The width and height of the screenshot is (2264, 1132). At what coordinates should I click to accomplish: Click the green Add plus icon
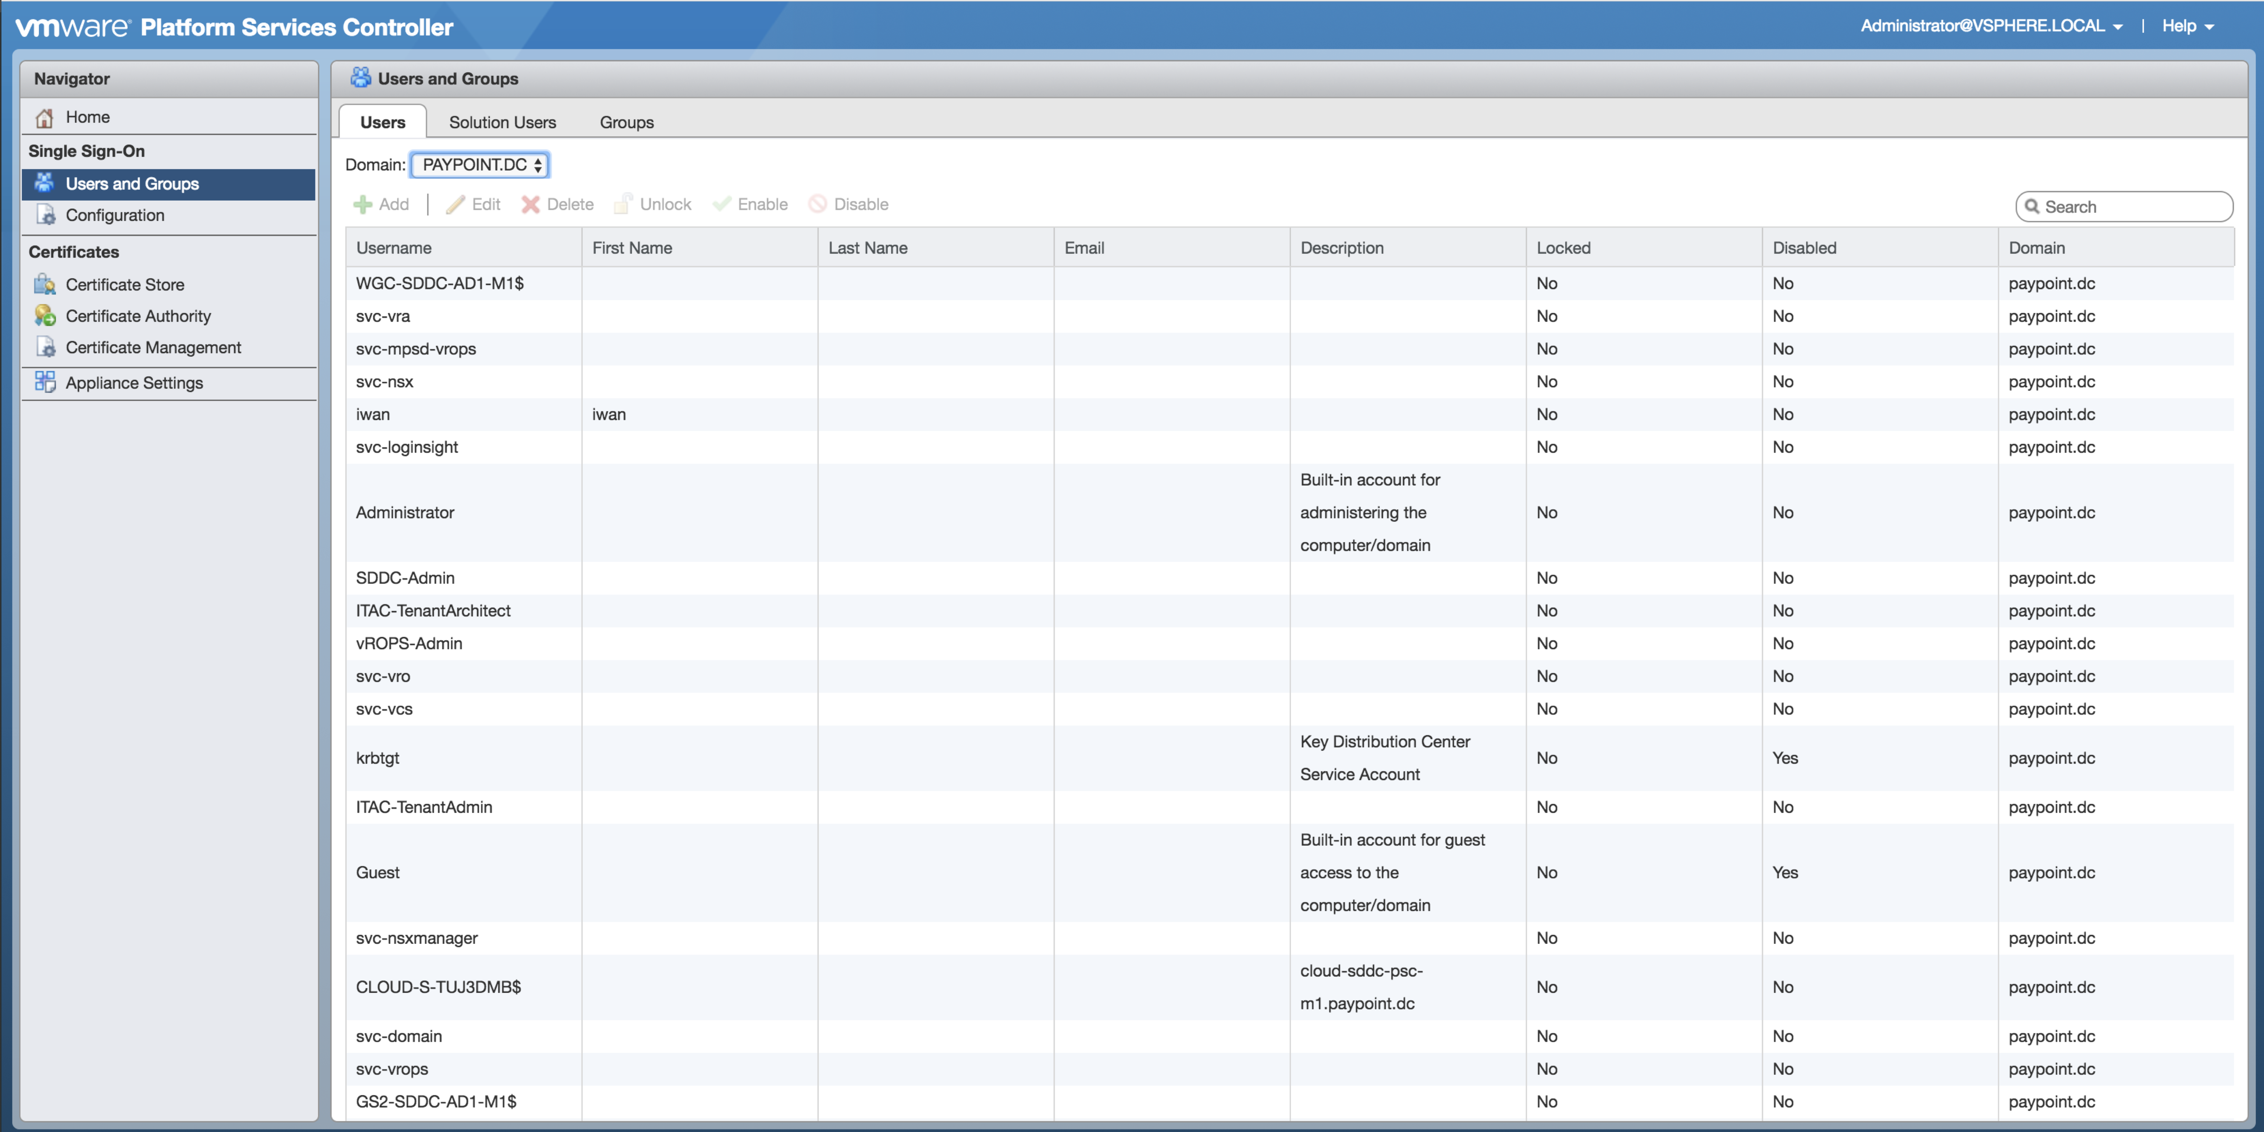pos(362,205)
